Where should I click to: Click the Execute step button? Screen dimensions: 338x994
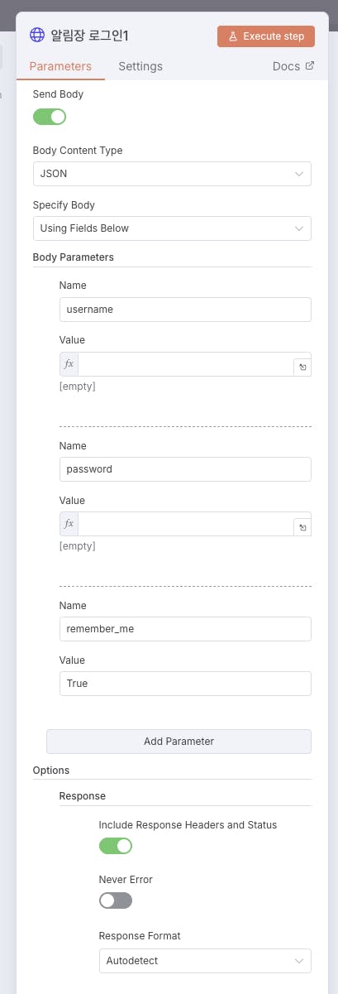[x=266, y=36]
